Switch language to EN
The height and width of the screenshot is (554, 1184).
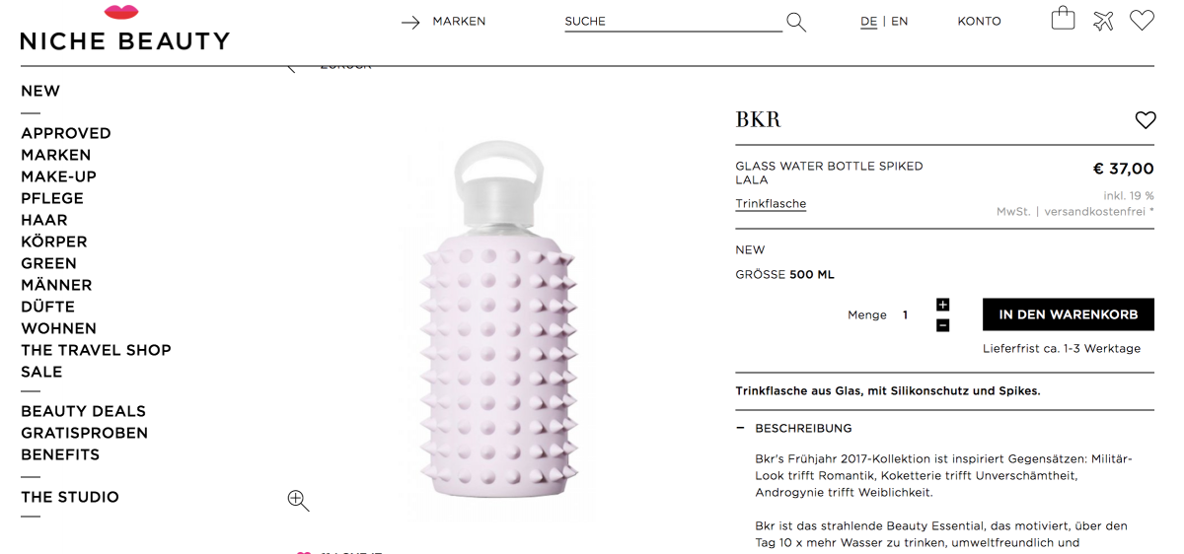click(x=900, y=22)
